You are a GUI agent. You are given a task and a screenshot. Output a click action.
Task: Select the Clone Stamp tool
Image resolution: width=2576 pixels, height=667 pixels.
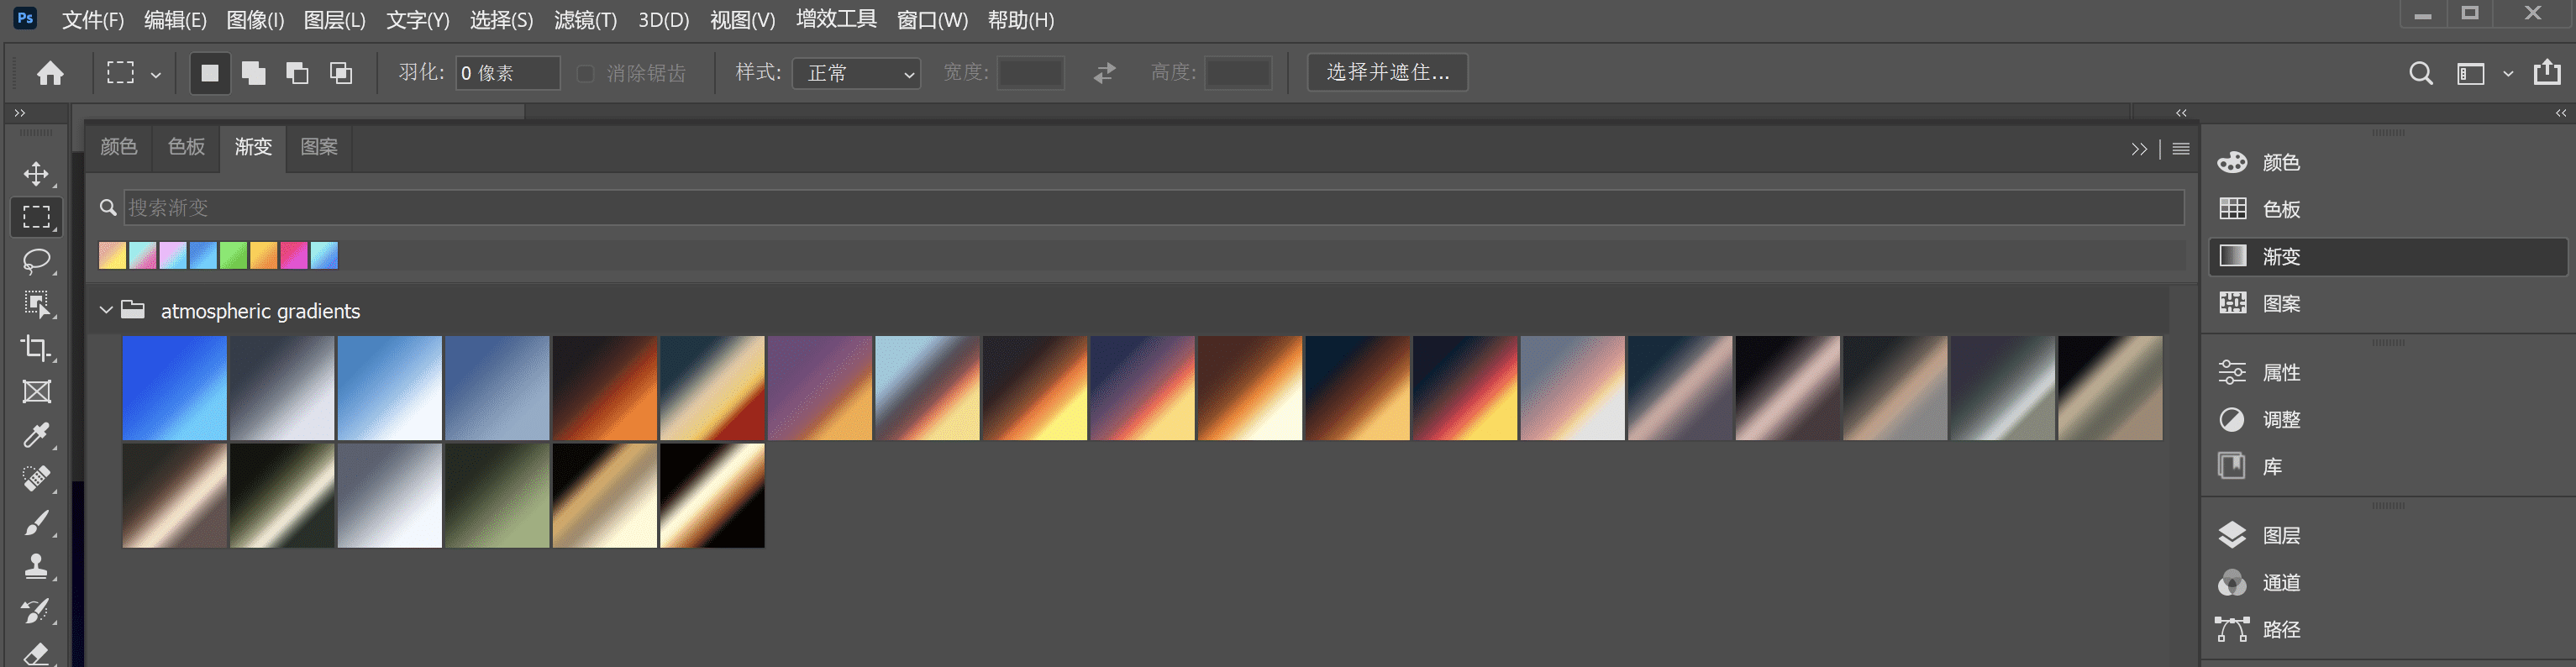point(37,567)
